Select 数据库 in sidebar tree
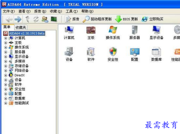The height and width of the screenshot is (134, 180). 20,98
